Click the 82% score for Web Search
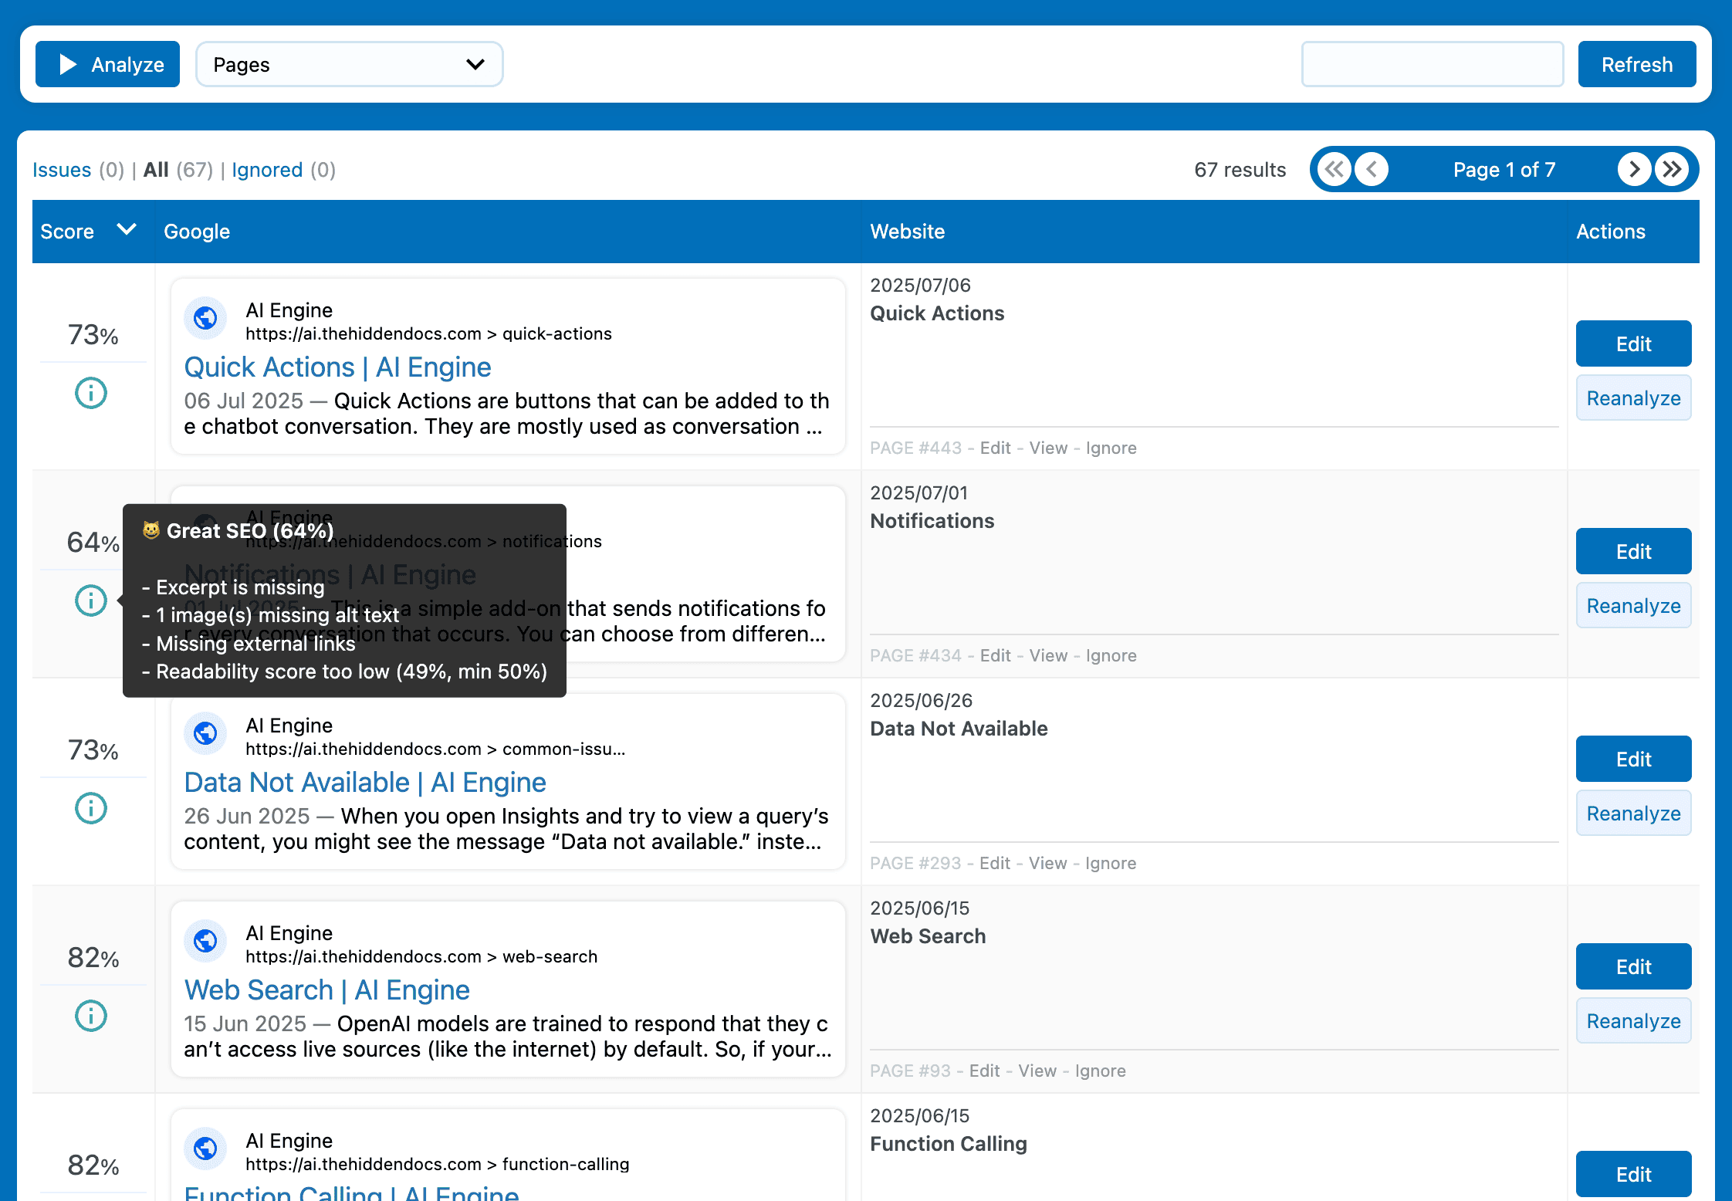1732x1201 pixels. 93,957
